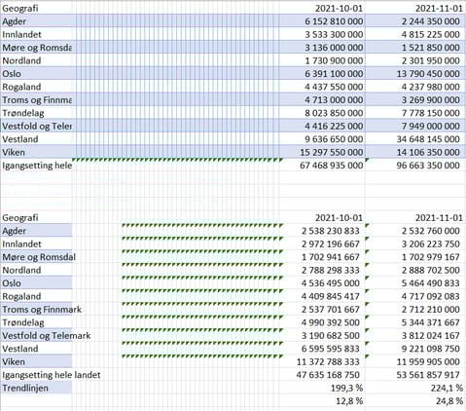The image size is (466, 411).
Task: Select the cell 3 136 000 000
Action: 334,48
